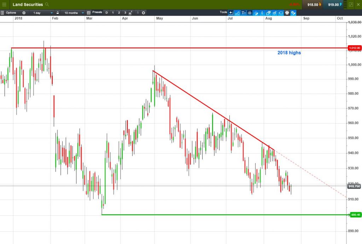Click the detach chart window icon

pos(351,5)
